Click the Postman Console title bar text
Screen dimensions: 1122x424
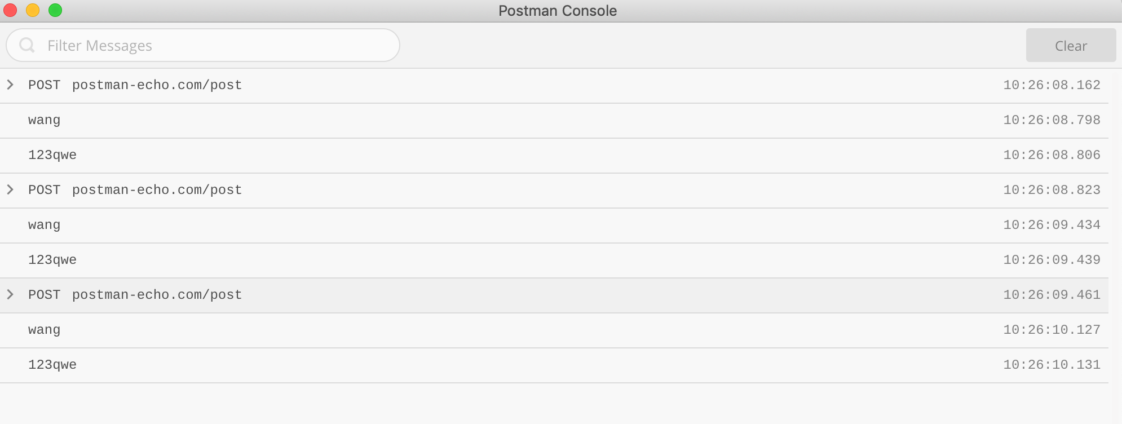click(558, 11)
